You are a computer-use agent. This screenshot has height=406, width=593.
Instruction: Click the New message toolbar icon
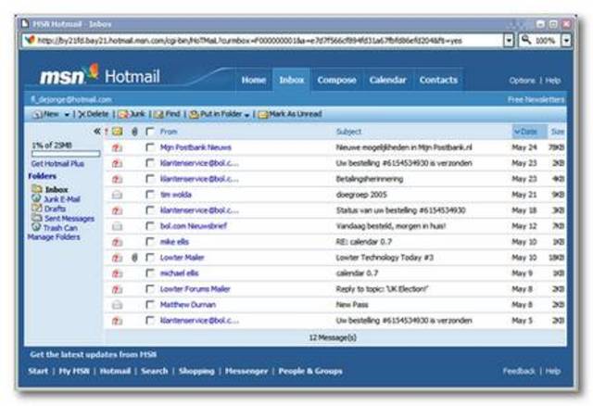[38, 114]
